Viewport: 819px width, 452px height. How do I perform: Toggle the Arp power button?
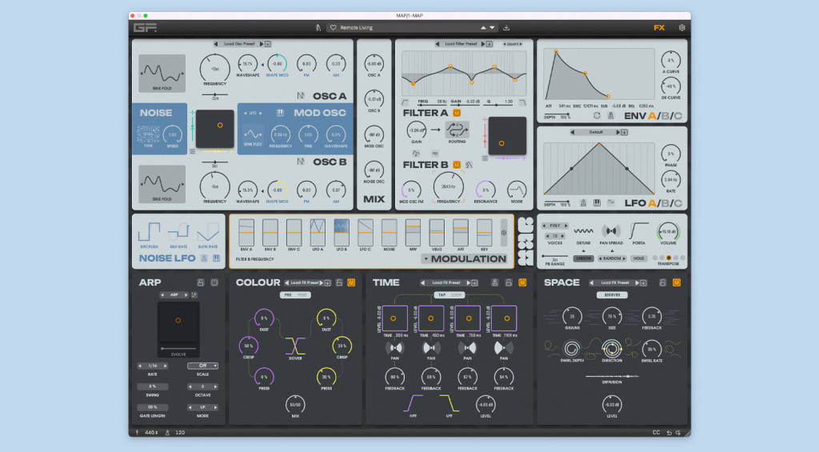pyautogui.click(x=214, y=282)
